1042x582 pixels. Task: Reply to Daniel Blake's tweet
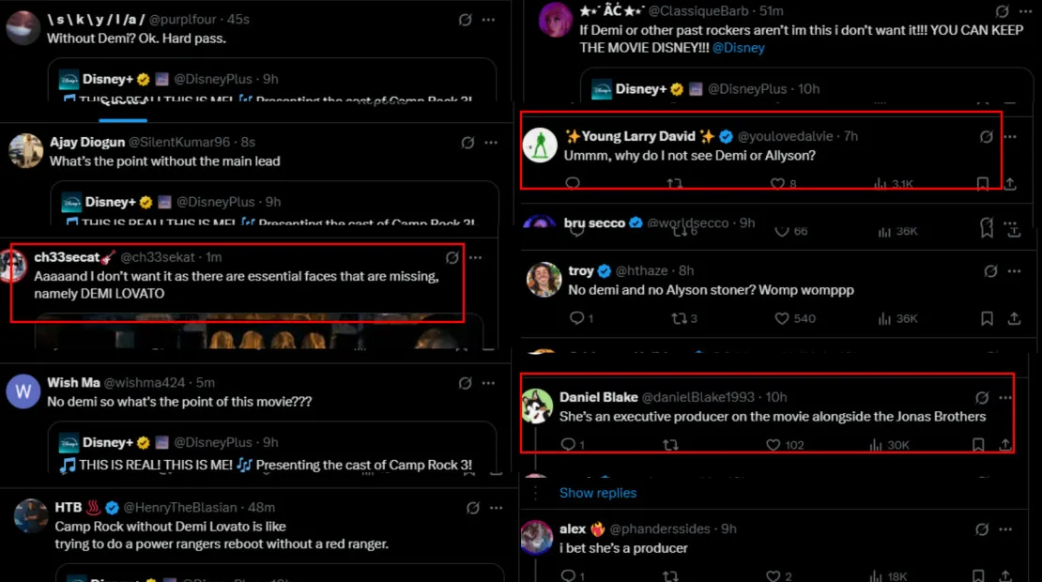[x=567, y=445]
